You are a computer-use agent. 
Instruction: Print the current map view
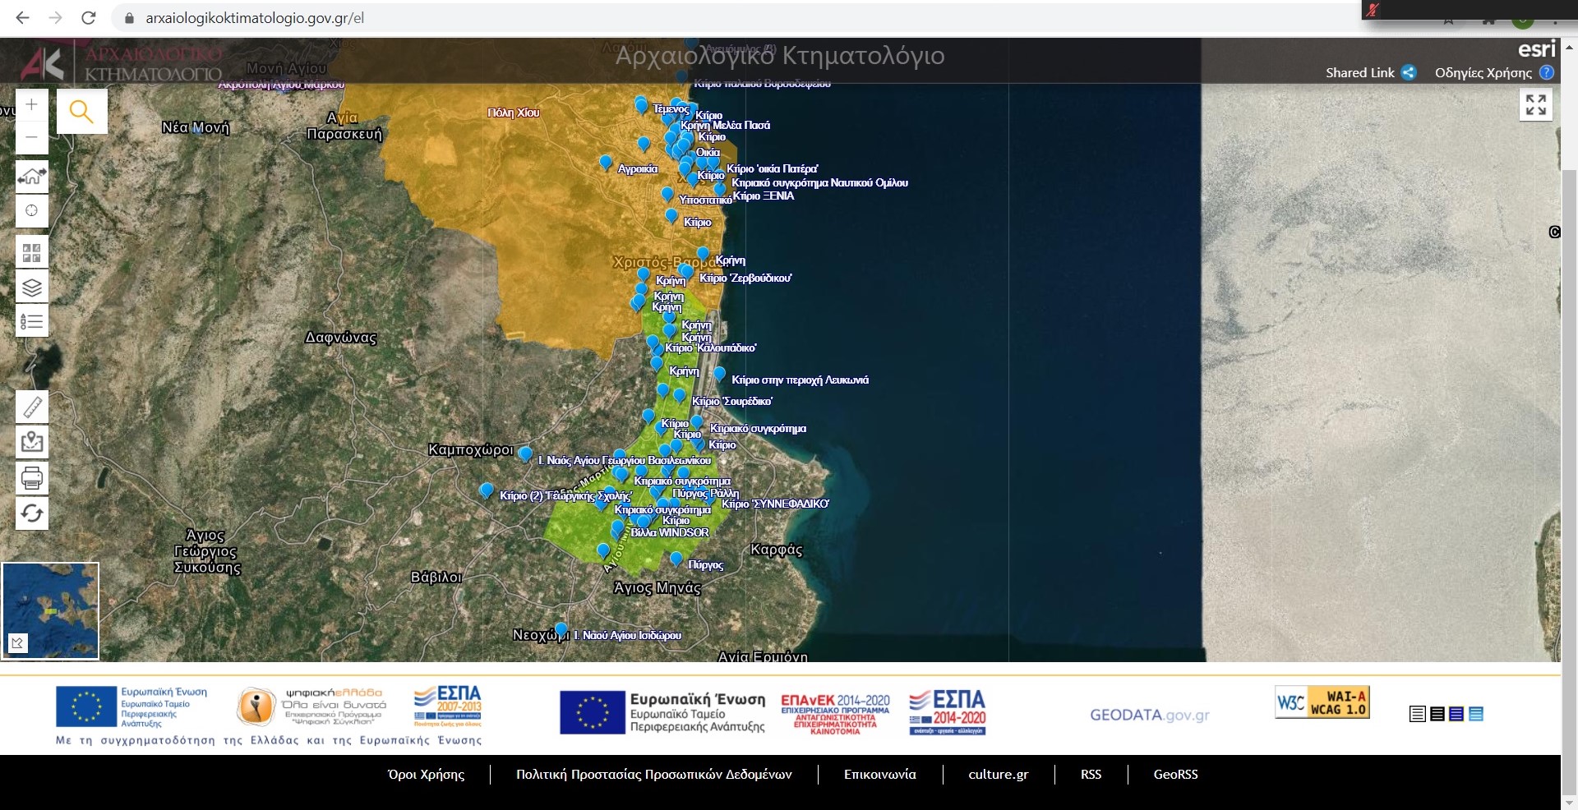32,477
